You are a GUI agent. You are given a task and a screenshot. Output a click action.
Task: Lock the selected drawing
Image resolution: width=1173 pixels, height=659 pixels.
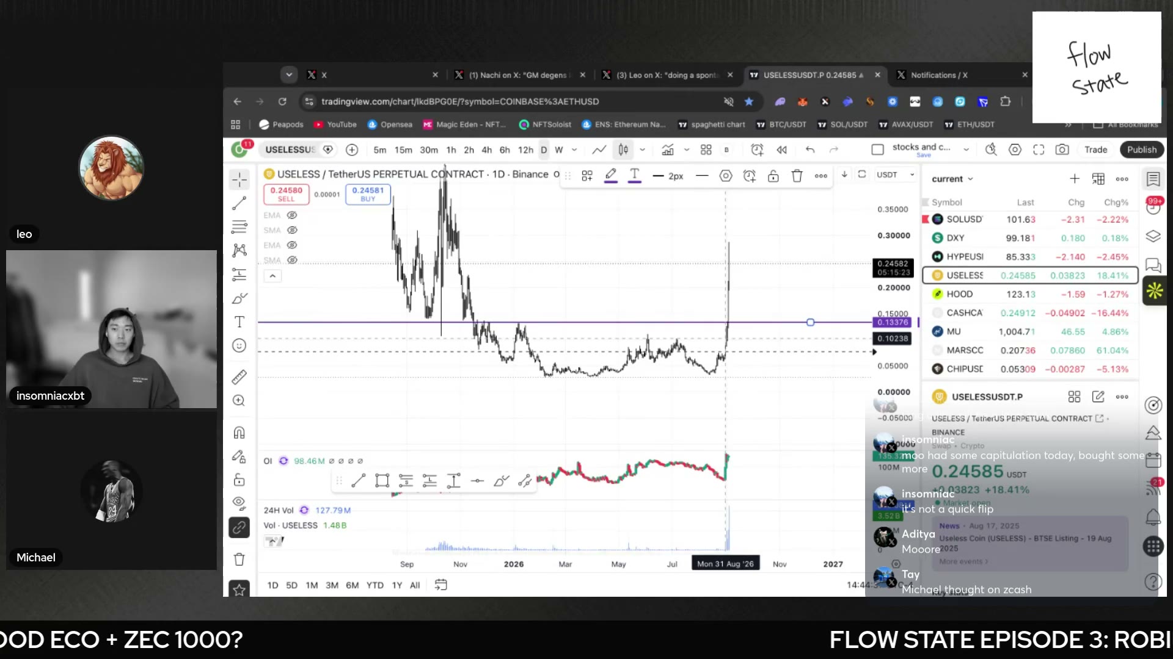pos(773,176)
